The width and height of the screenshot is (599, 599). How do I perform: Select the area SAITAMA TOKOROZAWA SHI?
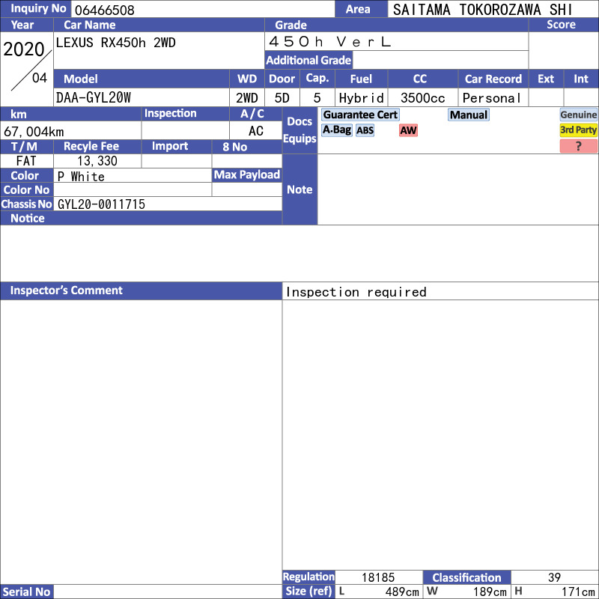(482, 10)
